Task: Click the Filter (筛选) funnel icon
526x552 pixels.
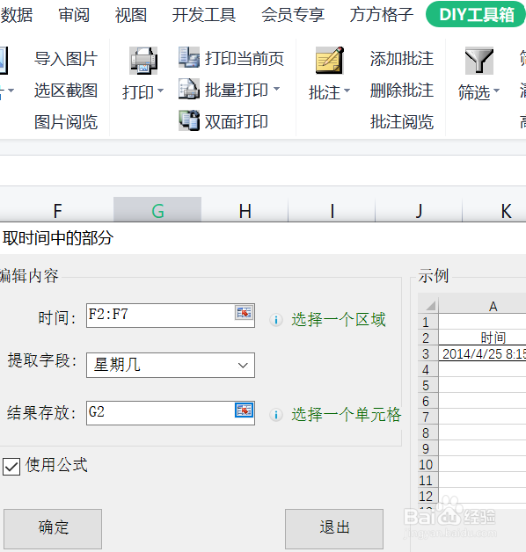Action: (479, 61)
